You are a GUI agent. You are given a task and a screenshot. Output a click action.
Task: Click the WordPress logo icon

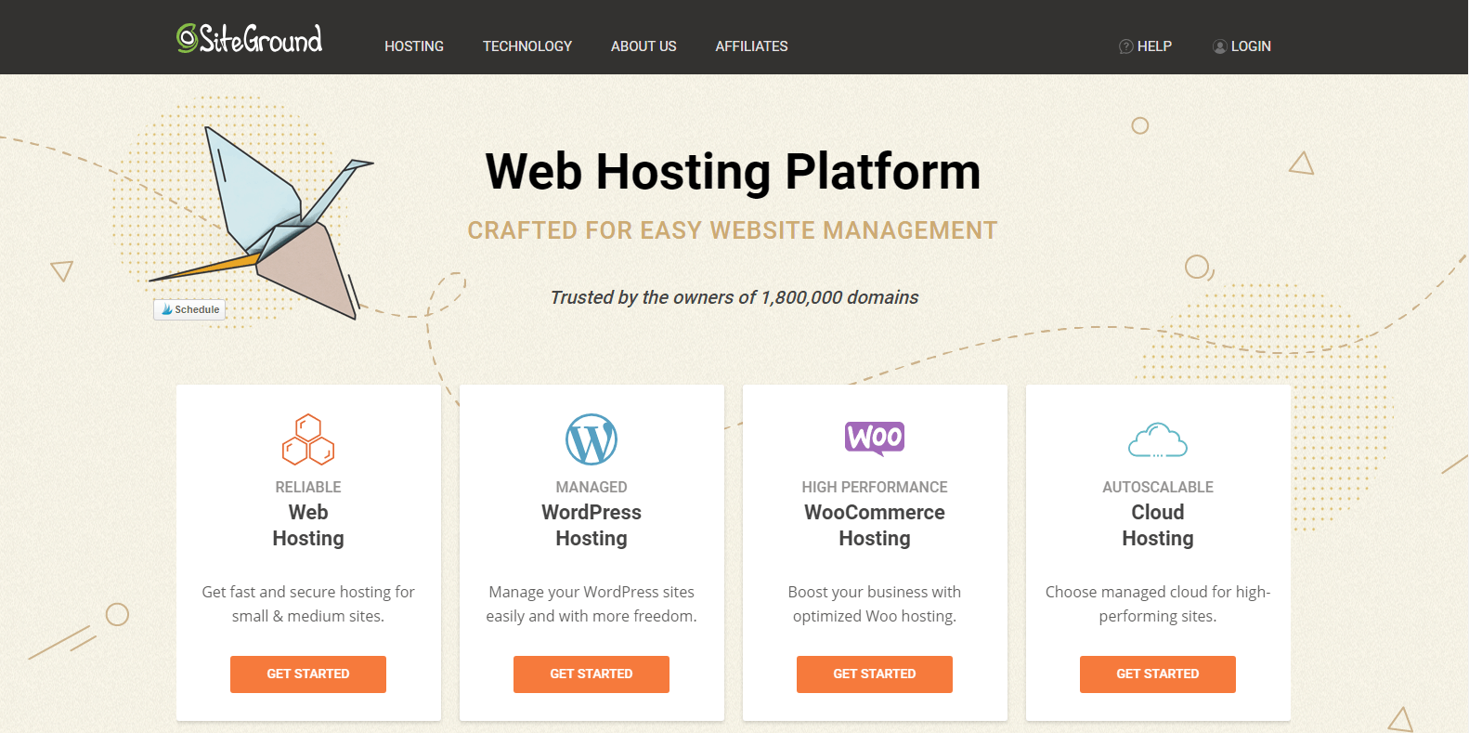[591, 439]
